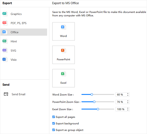The width and height of the screenshot is (147, 134).
Task: Uncheck Export all pages
Action: (54, 117)
